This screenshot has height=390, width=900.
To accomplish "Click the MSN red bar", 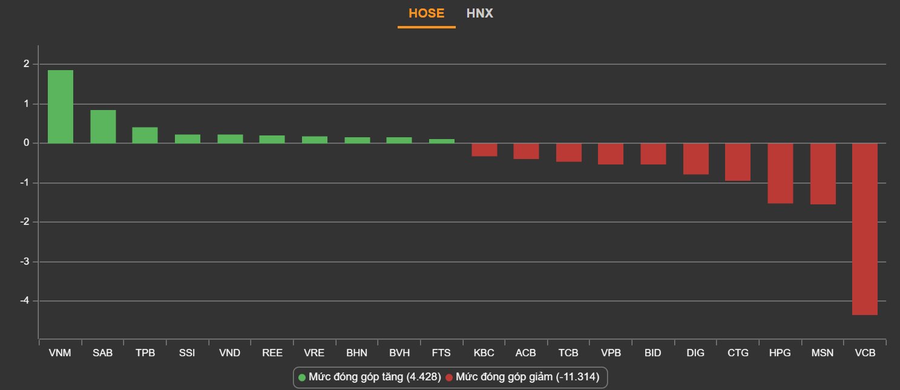I will 823,174.
